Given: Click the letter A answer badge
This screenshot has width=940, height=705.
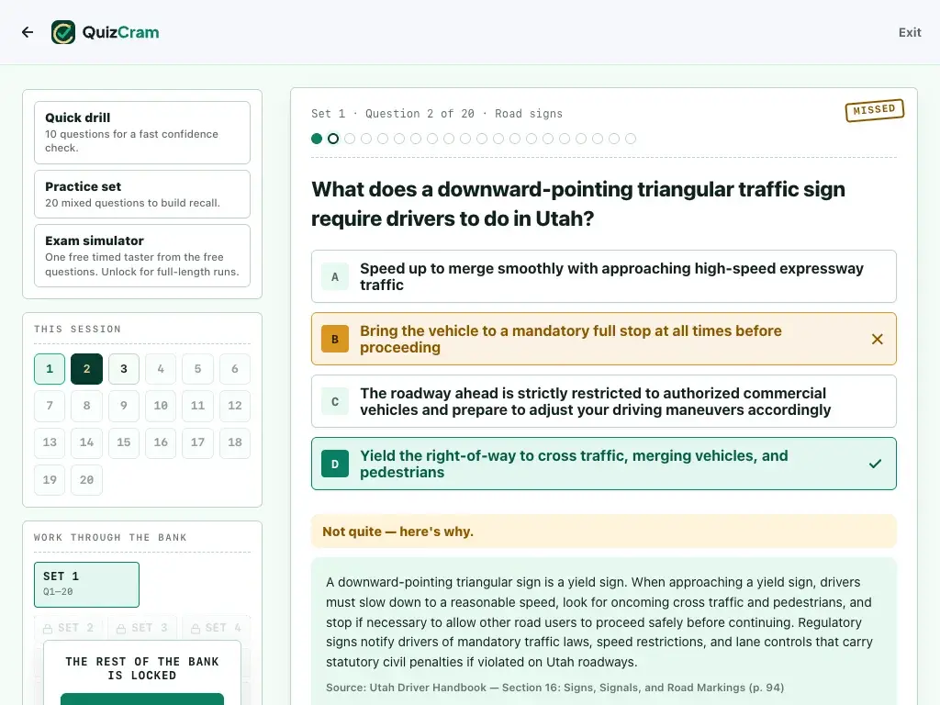Looking at the screenshot, I should (x=335, y=277).
